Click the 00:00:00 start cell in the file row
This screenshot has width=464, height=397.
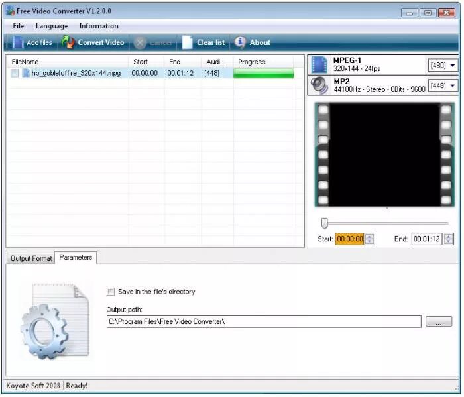tap(145, 73)
